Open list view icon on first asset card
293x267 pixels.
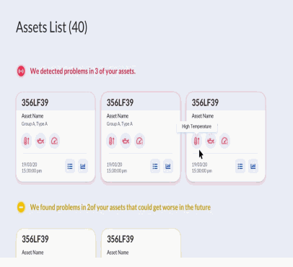click(x=70, y=166)
